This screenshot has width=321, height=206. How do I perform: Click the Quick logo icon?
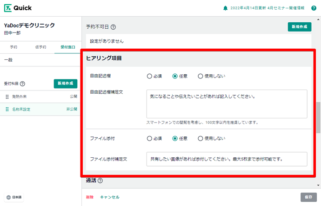point(9,8)
